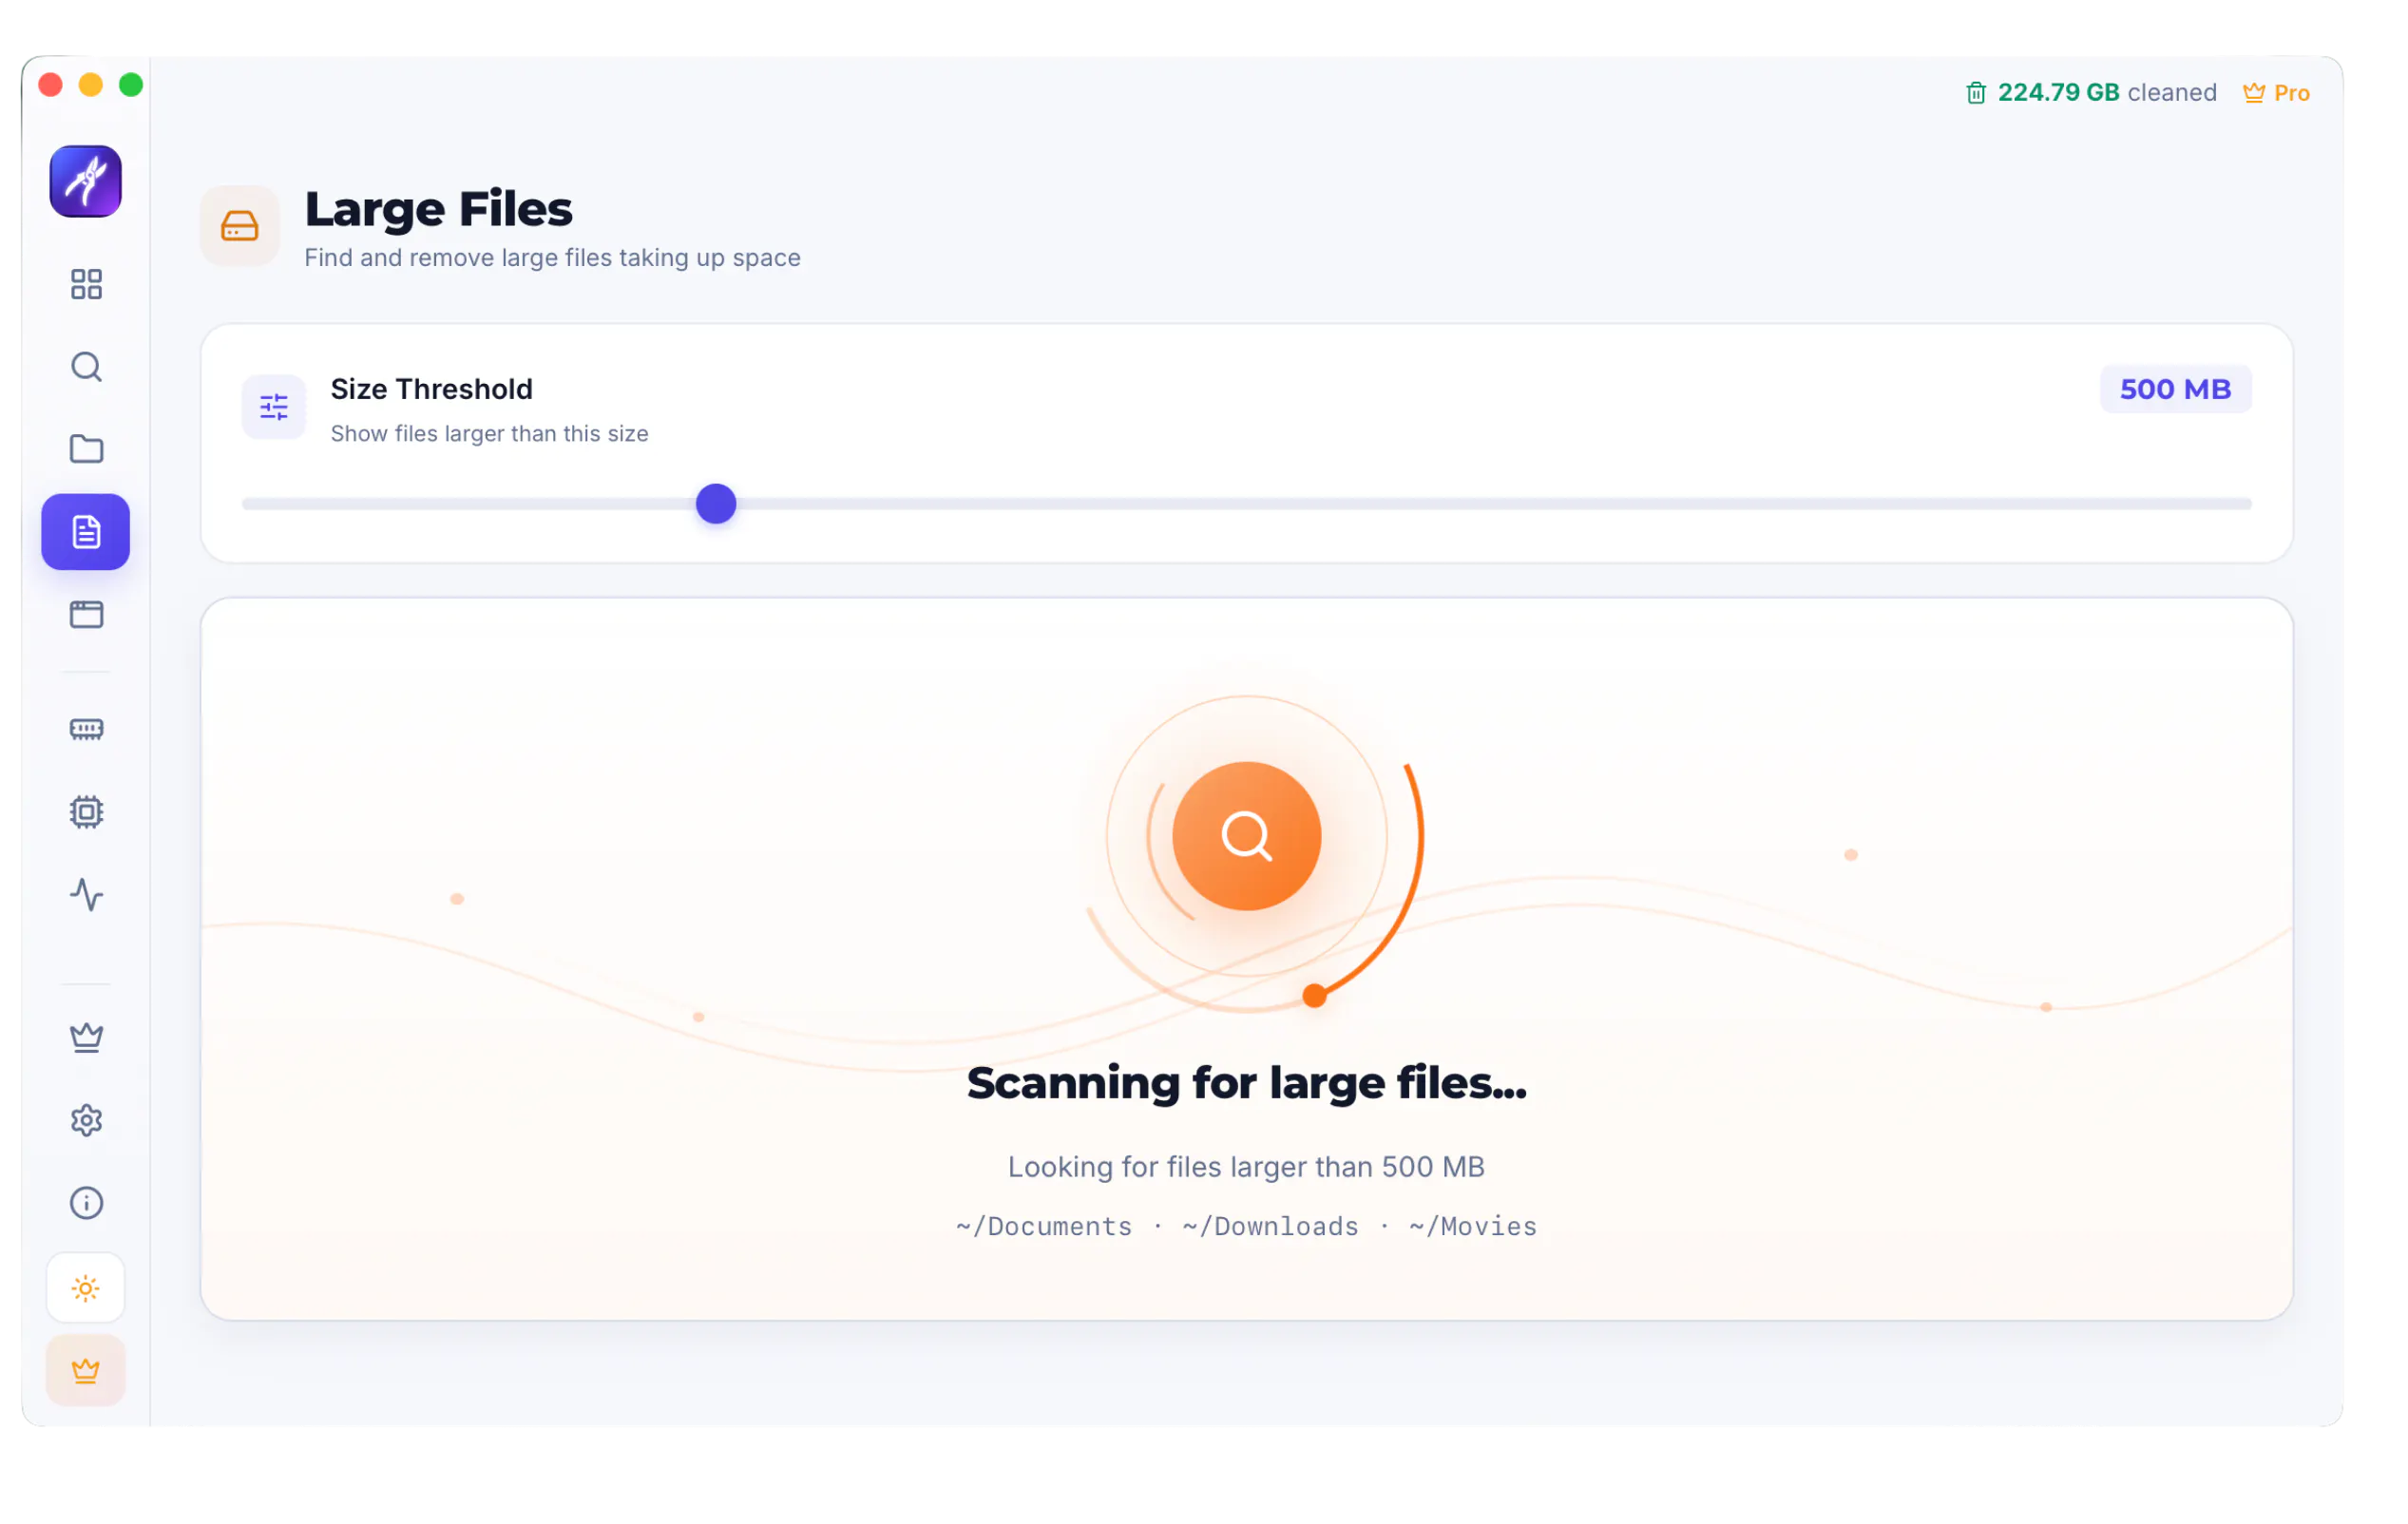Click 'Looking for files larger than 500 MB'
Viewport: 2408px width, 1524px height.
coord(1246,1167)
